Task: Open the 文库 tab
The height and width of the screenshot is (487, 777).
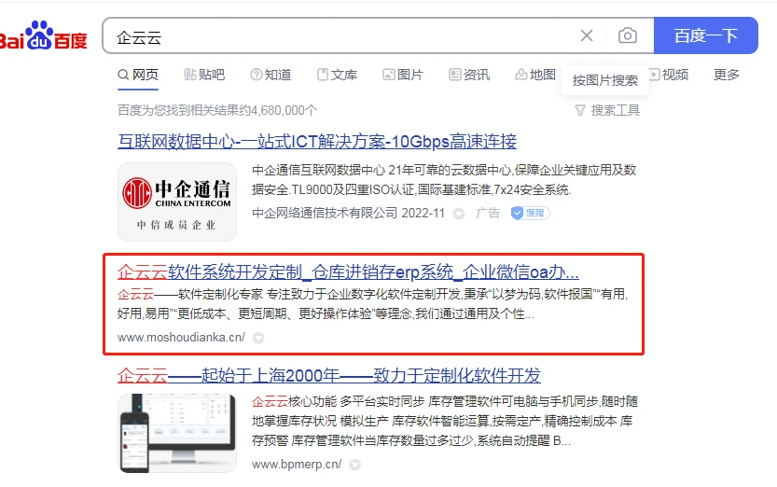Action: [x=337, y=75]
